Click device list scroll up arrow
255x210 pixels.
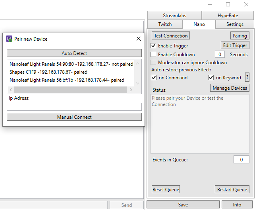tap(137, 63)
